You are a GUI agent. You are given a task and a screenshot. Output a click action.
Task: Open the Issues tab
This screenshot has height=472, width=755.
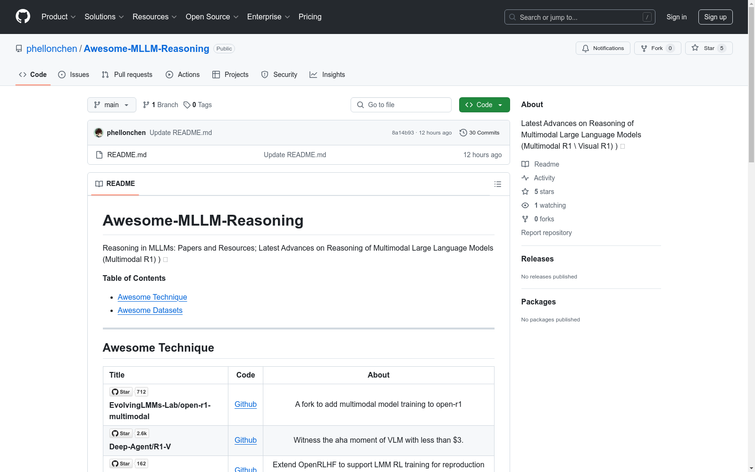point(74,75)
